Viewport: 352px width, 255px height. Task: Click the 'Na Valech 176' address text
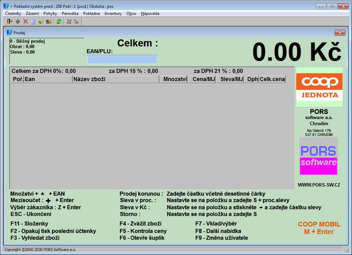pos(319,130)
